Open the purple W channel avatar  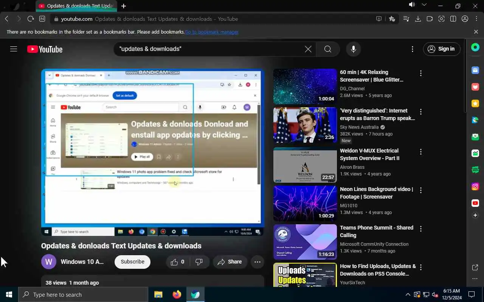pos(49,262)
